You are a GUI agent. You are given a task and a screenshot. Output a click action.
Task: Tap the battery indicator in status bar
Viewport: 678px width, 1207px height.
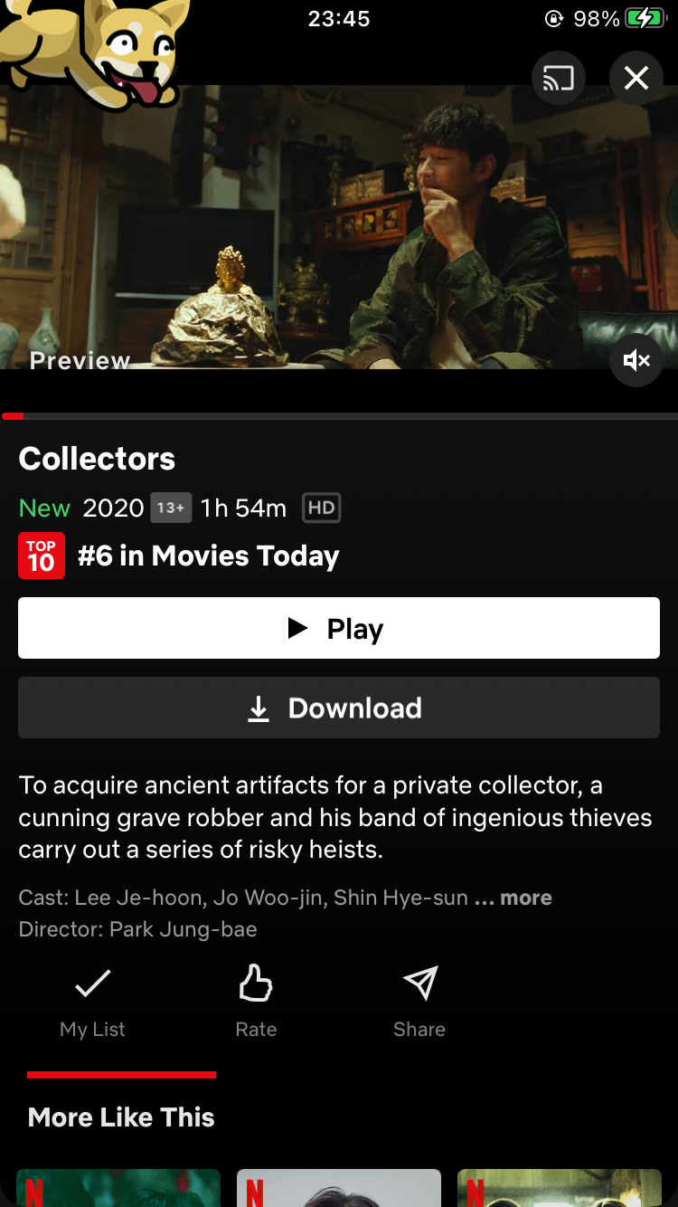pos(645,18)
